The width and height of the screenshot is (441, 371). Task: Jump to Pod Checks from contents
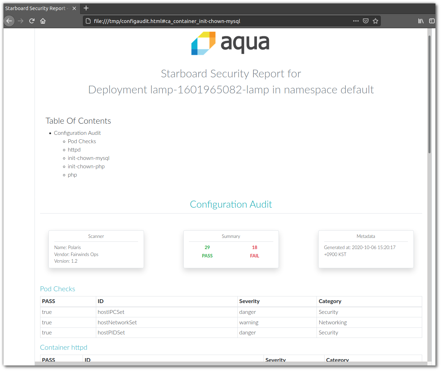click(82, 141)
